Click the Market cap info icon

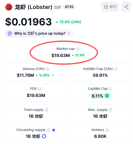[78, 49]
